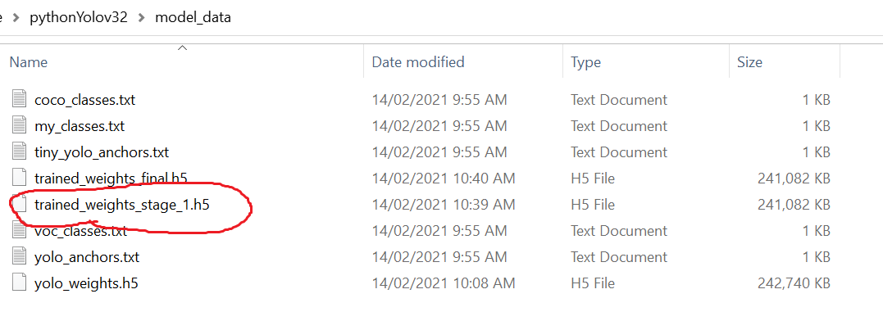Click the trained_weights_final.h5 file icon

20,179
